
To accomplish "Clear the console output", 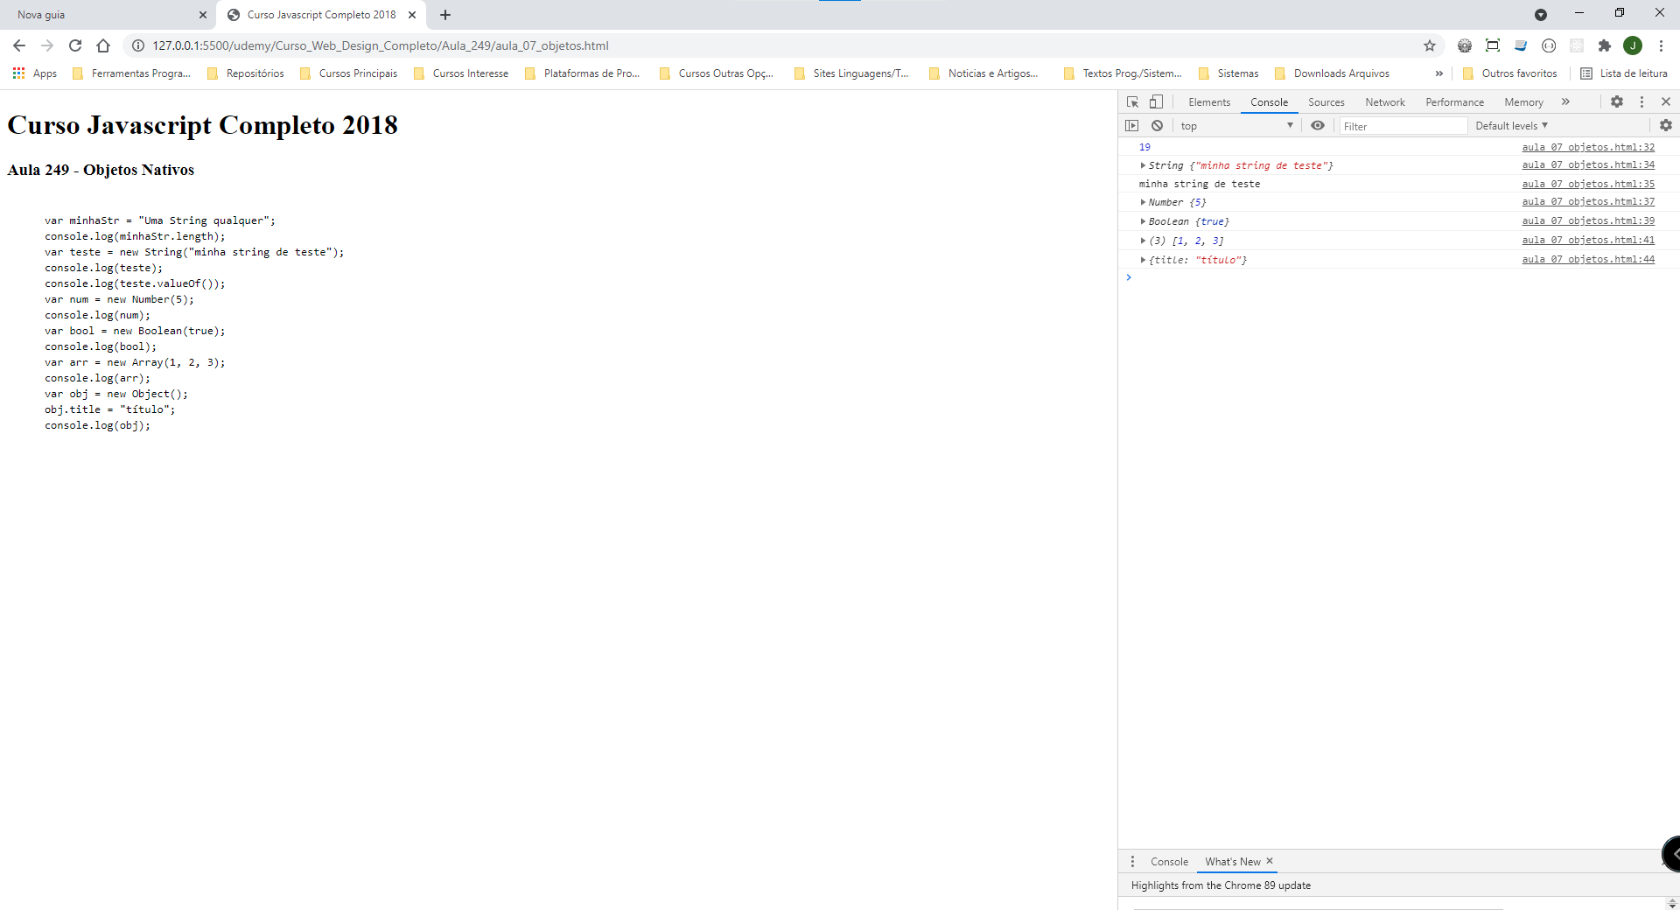I will coord(1157,126).
